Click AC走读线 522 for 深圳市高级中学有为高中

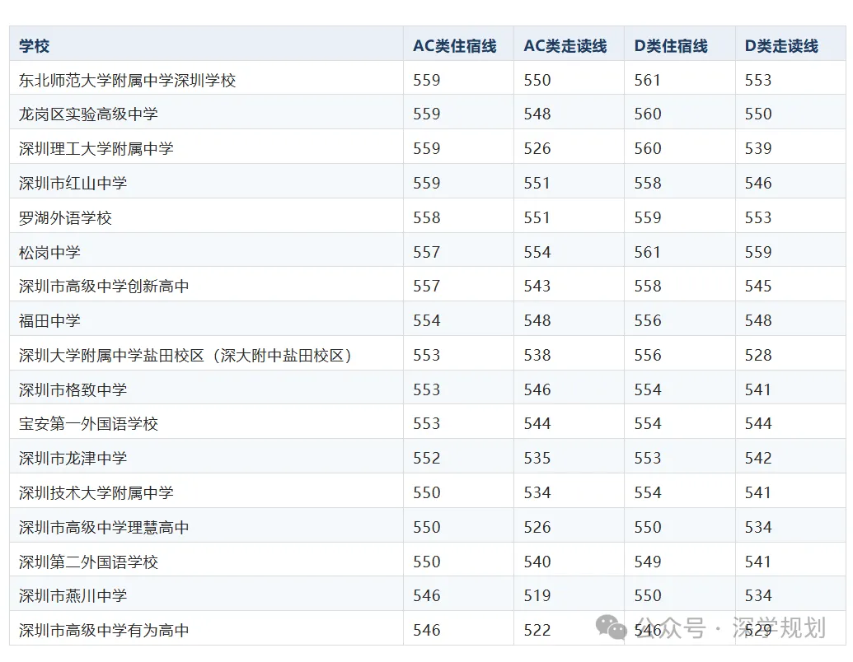pos(537,631)
